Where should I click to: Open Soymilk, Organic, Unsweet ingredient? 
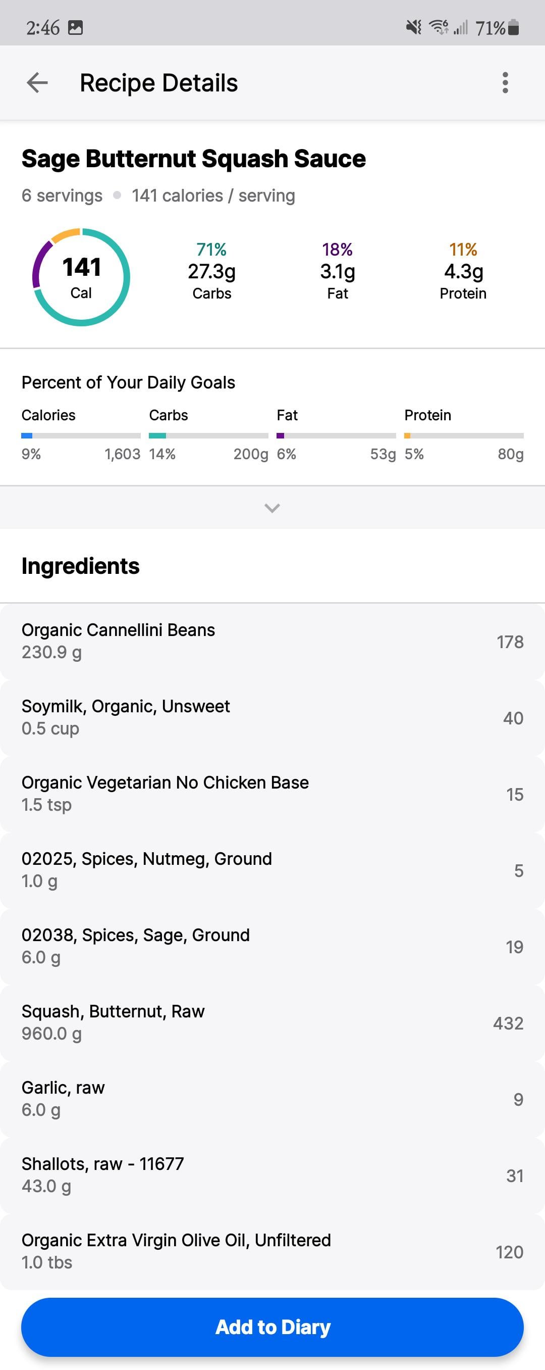272,717
